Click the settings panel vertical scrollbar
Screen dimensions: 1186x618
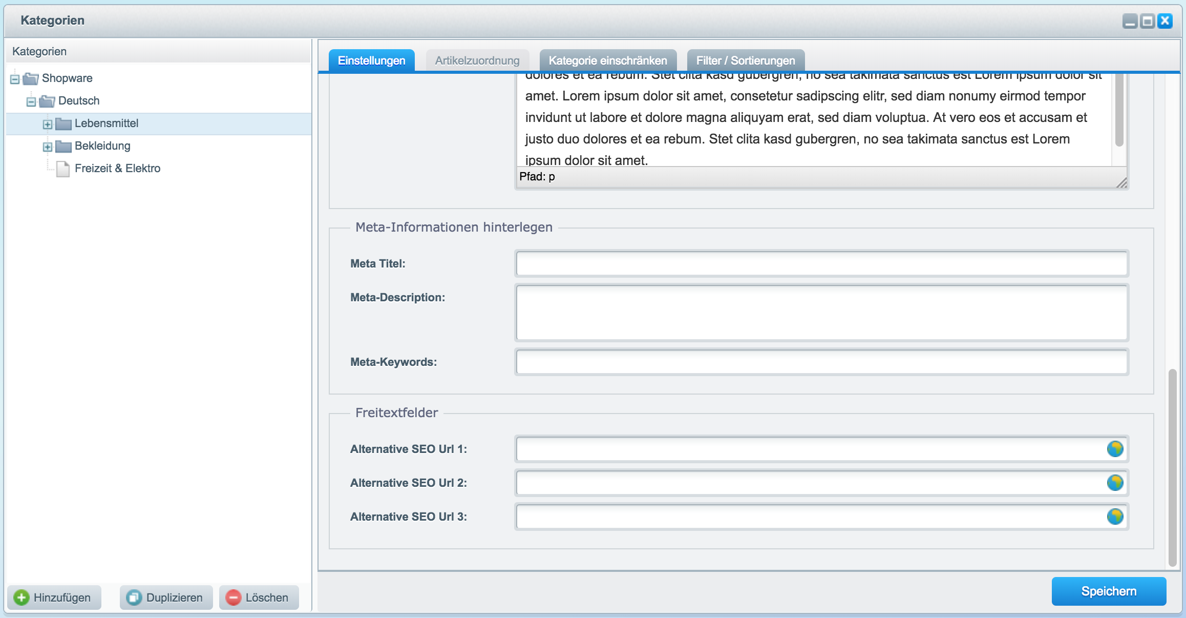click(x=1173, y=467)
